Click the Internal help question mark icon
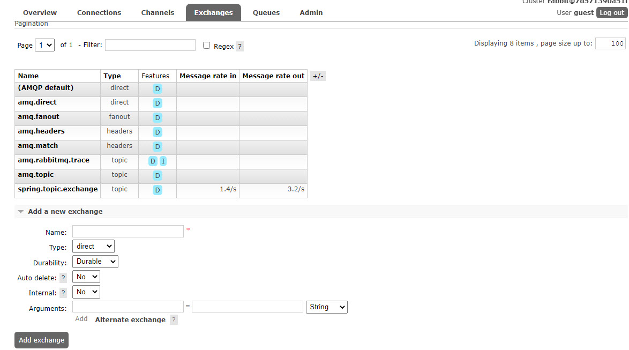Image resolution: width=629 pixels, height=350 pixels. click(63, 293)
